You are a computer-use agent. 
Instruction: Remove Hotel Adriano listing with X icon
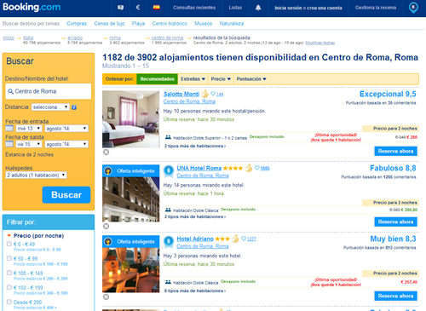click(x=106, y=297)
